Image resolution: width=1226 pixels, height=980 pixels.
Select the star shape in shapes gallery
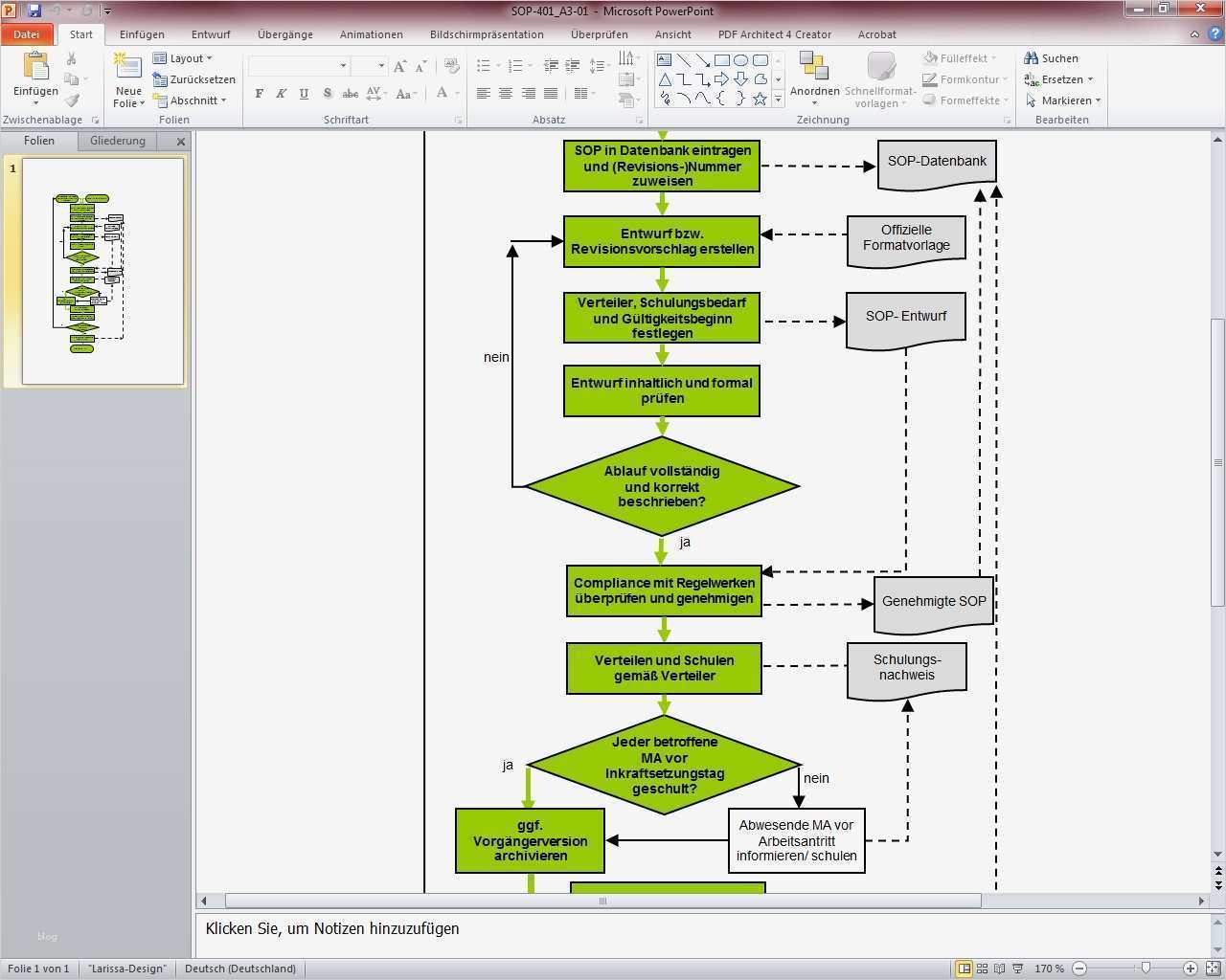pyautogui.click(x=760, y=99)
